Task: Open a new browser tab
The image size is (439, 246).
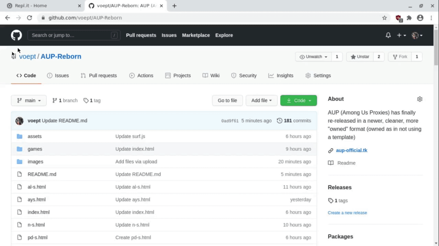Action: (x=175, y=6)
